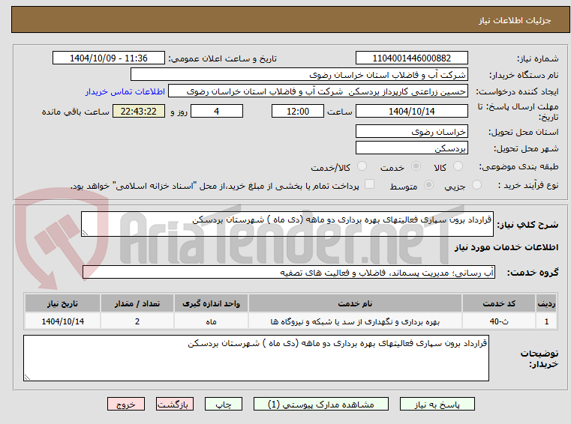Screen dimensions: 571x424
Task: Click the delivery province field خراسان رضوی
Action: pos(411,131)
